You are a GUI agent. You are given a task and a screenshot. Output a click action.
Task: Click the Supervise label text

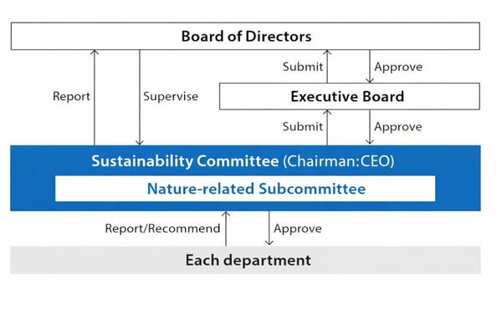(171, 96)
